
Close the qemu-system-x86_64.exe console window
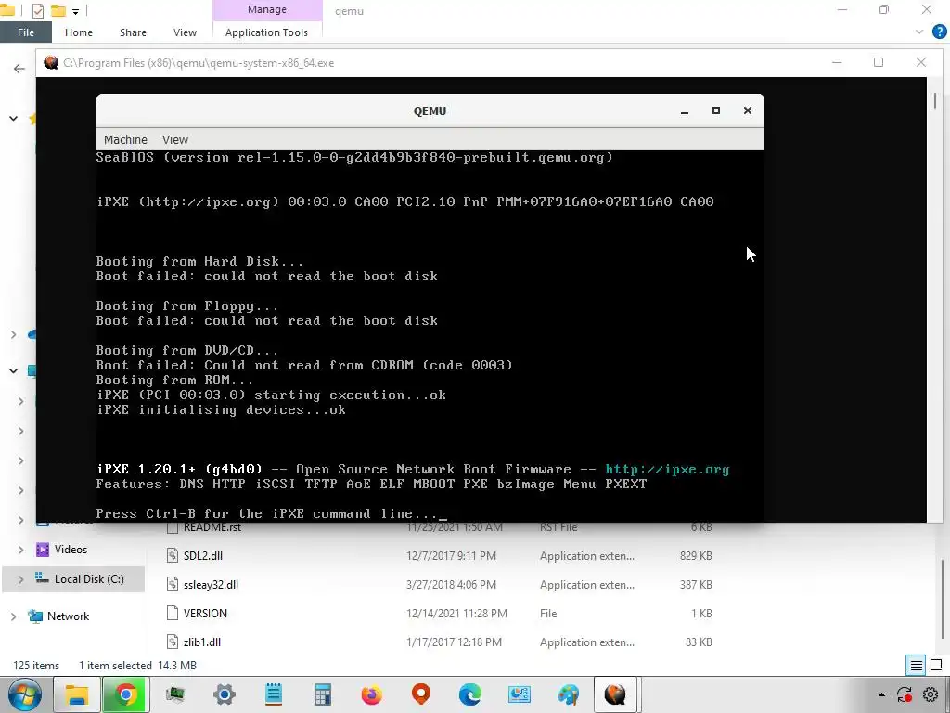[921, 62]
